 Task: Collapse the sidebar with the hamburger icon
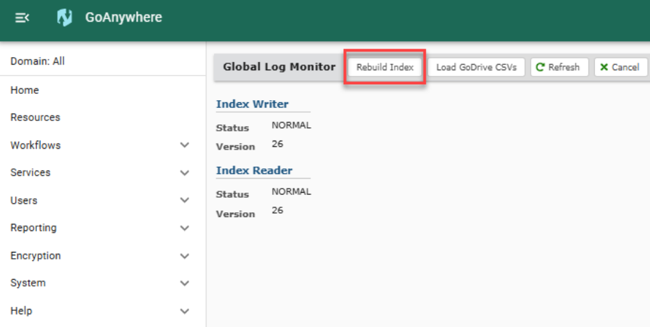(22, 18)
